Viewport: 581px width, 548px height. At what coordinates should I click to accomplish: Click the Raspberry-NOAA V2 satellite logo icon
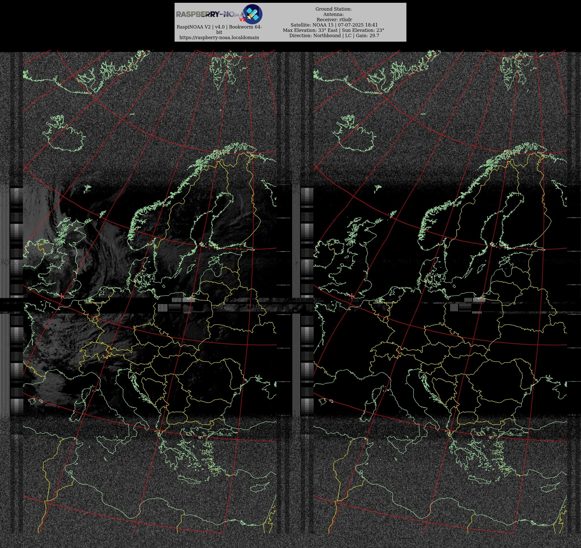(253, 14)
